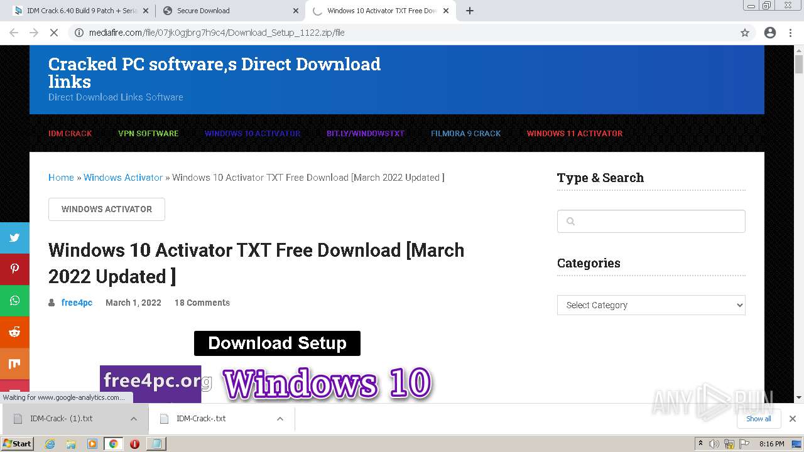
Task: Open File Explorer from the taskbar
Action: coord(71,444)
